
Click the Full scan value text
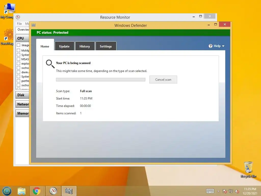click(x=86, y=91)
